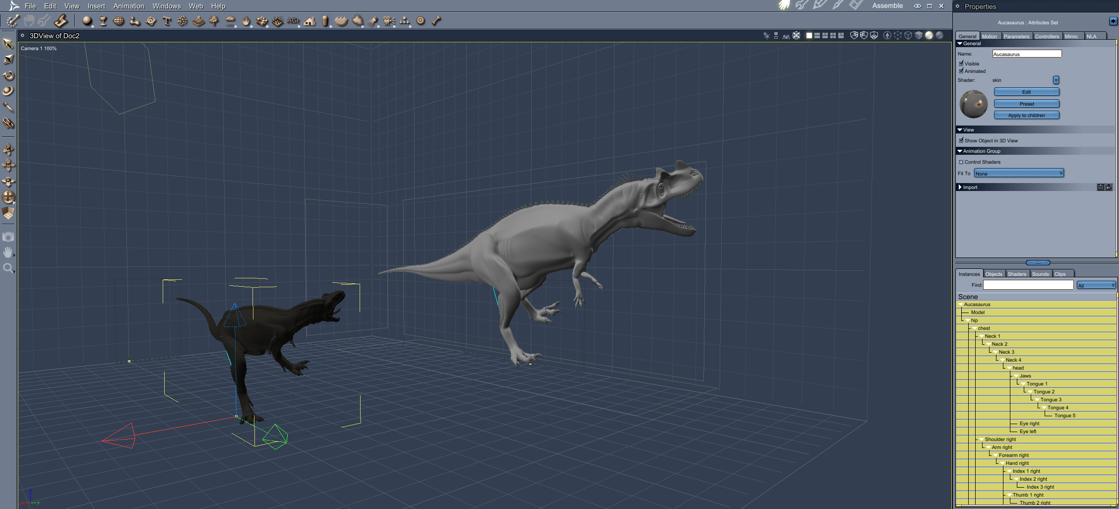Expand the Import section
Viewport: 1119px width, 509px height.
960,187
